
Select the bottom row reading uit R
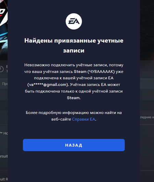click(x=4, y=179)
